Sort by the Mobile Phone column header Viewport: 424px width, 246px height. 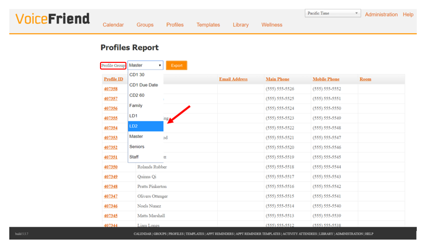pyautogui.click(x=326, y=79)
